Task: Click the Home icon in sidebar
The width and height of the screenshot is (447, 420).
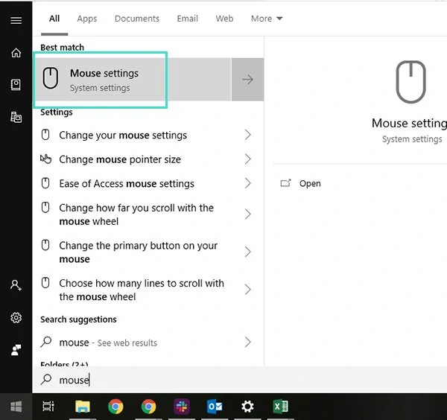Action: 16,53
